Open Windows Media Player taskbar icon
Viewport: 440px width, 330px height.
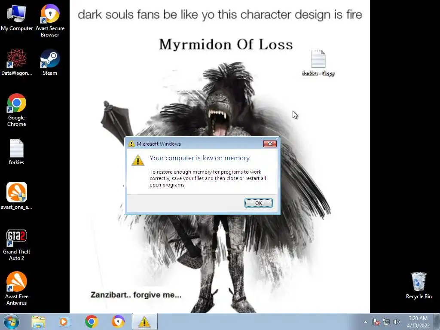coord(64,321)
